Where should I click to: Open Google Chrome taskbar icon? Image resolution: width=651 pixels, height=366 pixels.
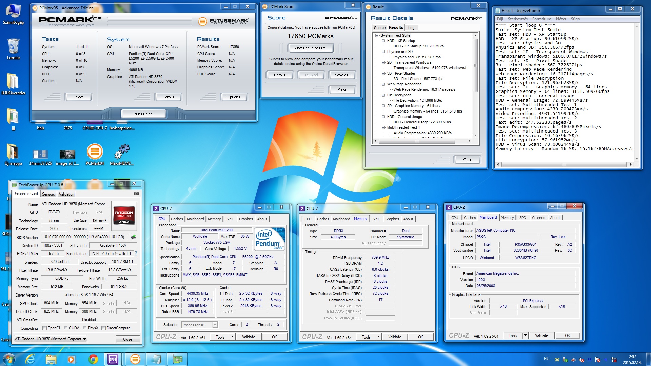(93, 359)
